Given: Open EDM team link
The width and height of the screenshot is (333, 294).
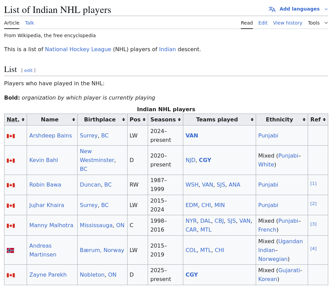Looking at the screenshot, I should click(192, 205).
